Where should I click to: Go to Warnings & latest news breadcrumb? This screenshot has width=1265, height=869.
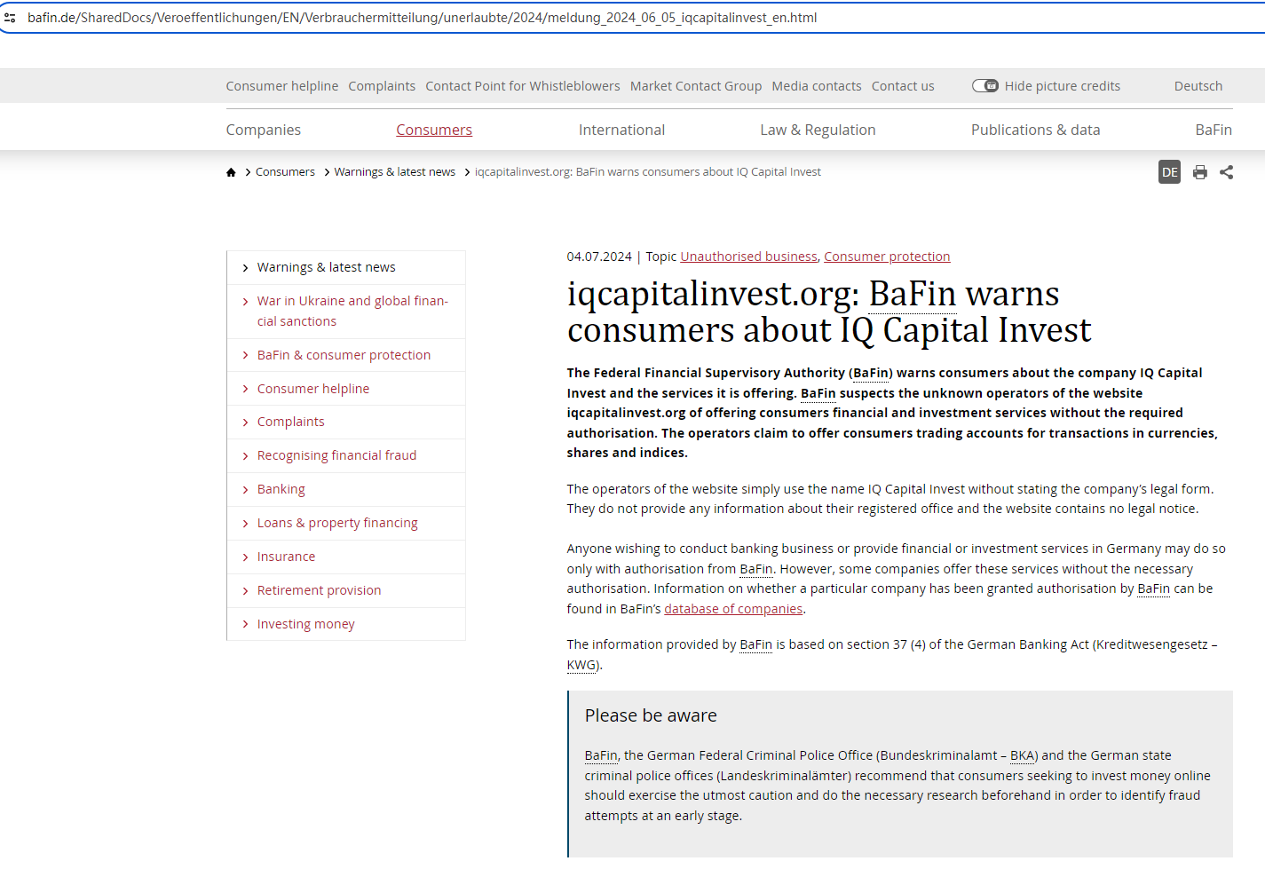tap(395, 172)
